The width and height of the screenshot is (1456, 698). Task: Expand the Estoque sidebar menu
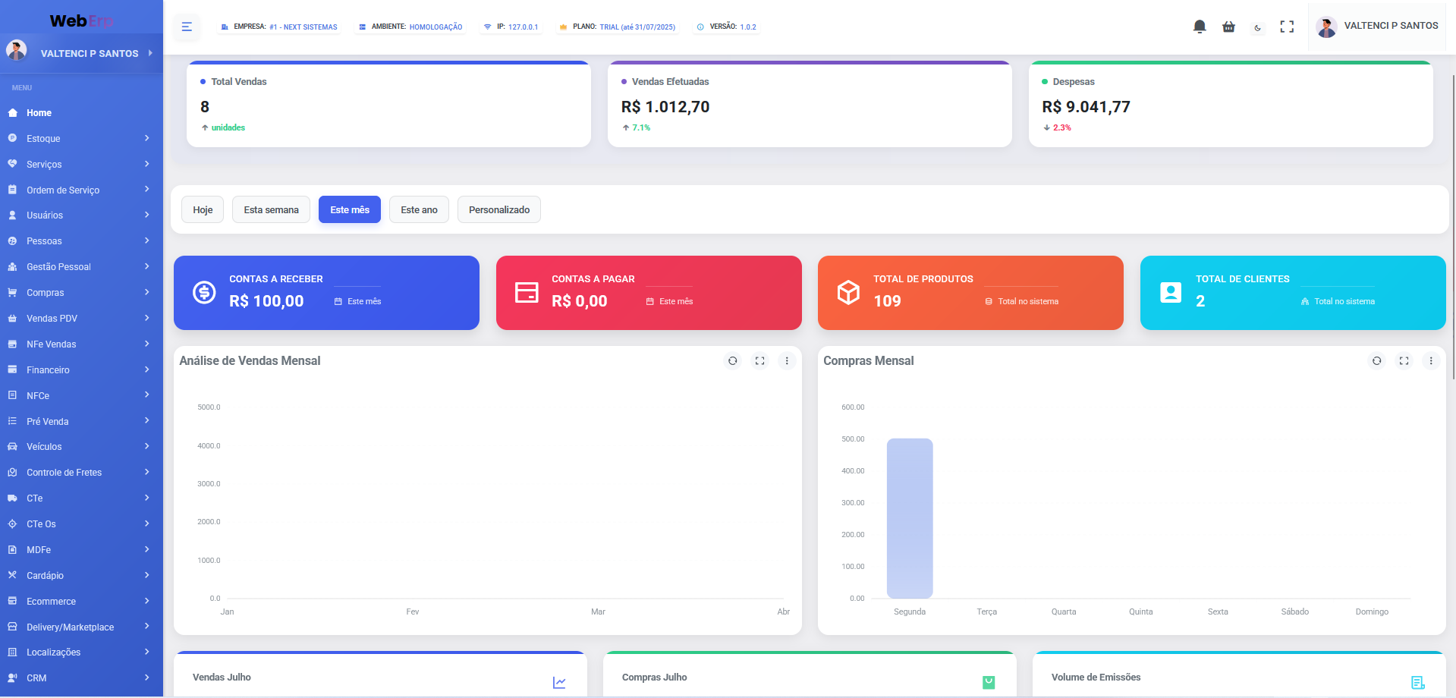pyautogui.click(x=80, y=139)
